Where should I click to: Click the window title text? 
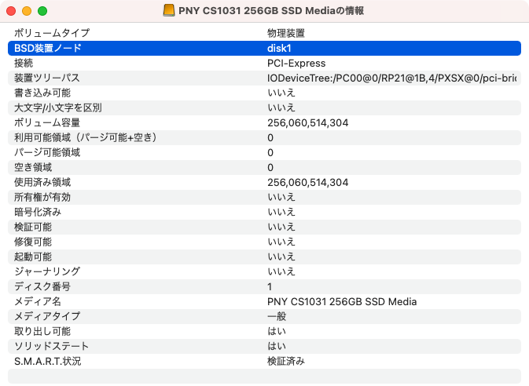click(x=271, y=11)
